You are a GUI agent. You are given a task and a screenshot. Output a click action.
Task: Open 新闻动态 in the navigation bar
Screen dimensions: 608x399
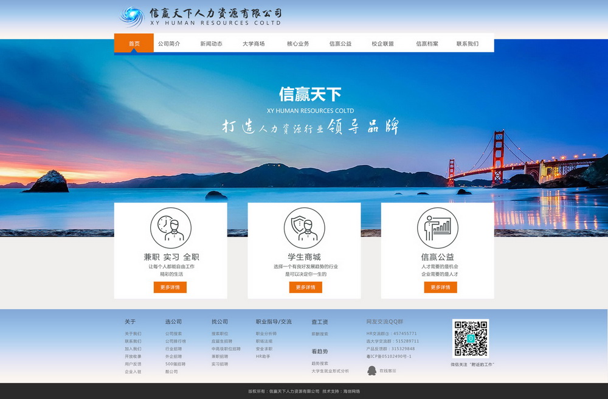(211, 44)
